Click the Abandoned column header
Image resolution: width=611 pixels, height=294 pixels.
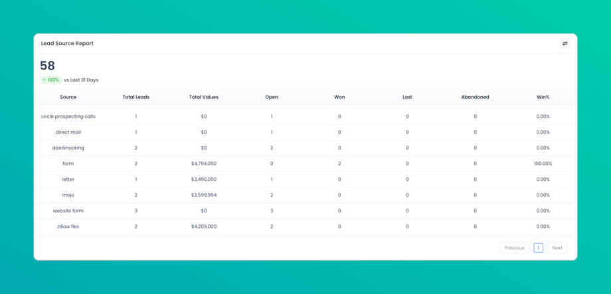475,97
